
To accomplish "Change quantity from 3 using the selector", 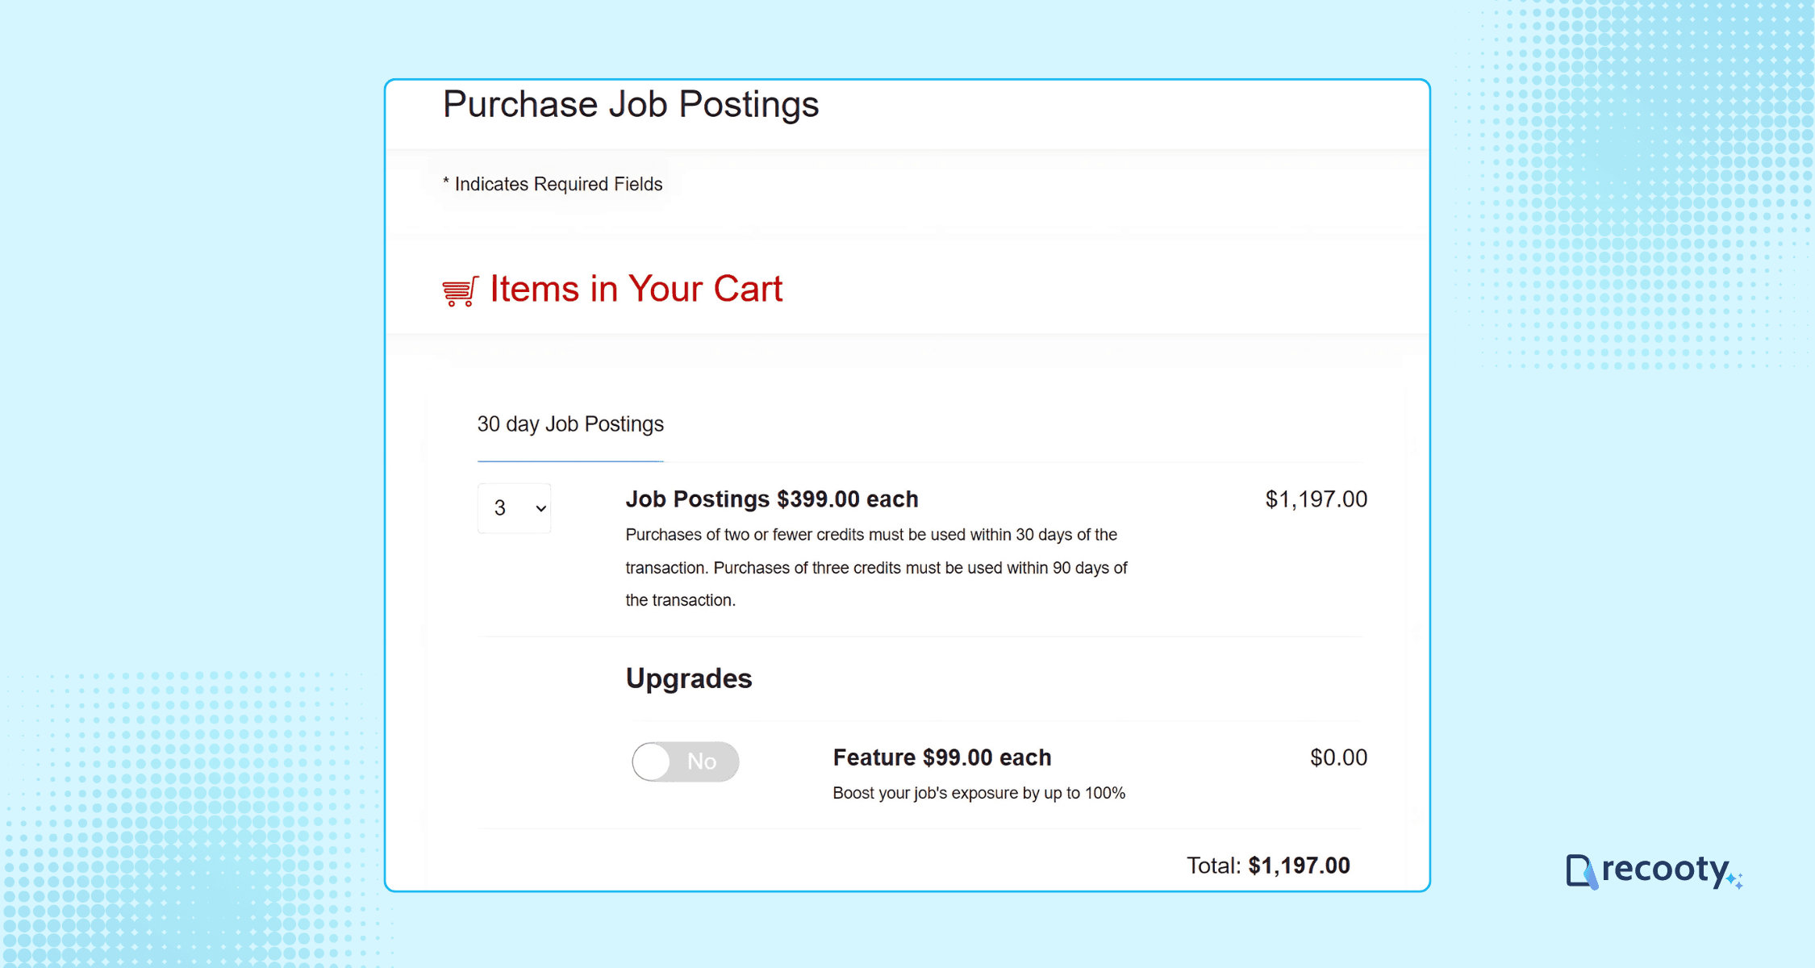I will (x=514, y=508).
